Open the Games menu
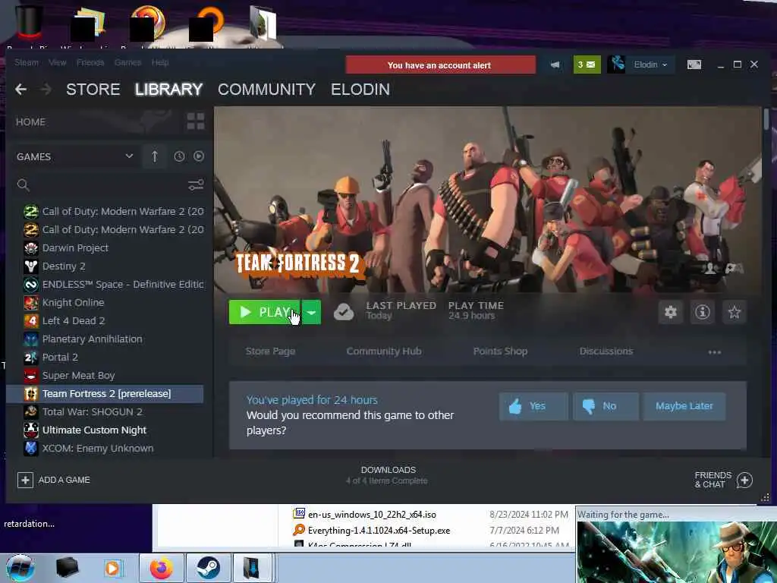 127,62
